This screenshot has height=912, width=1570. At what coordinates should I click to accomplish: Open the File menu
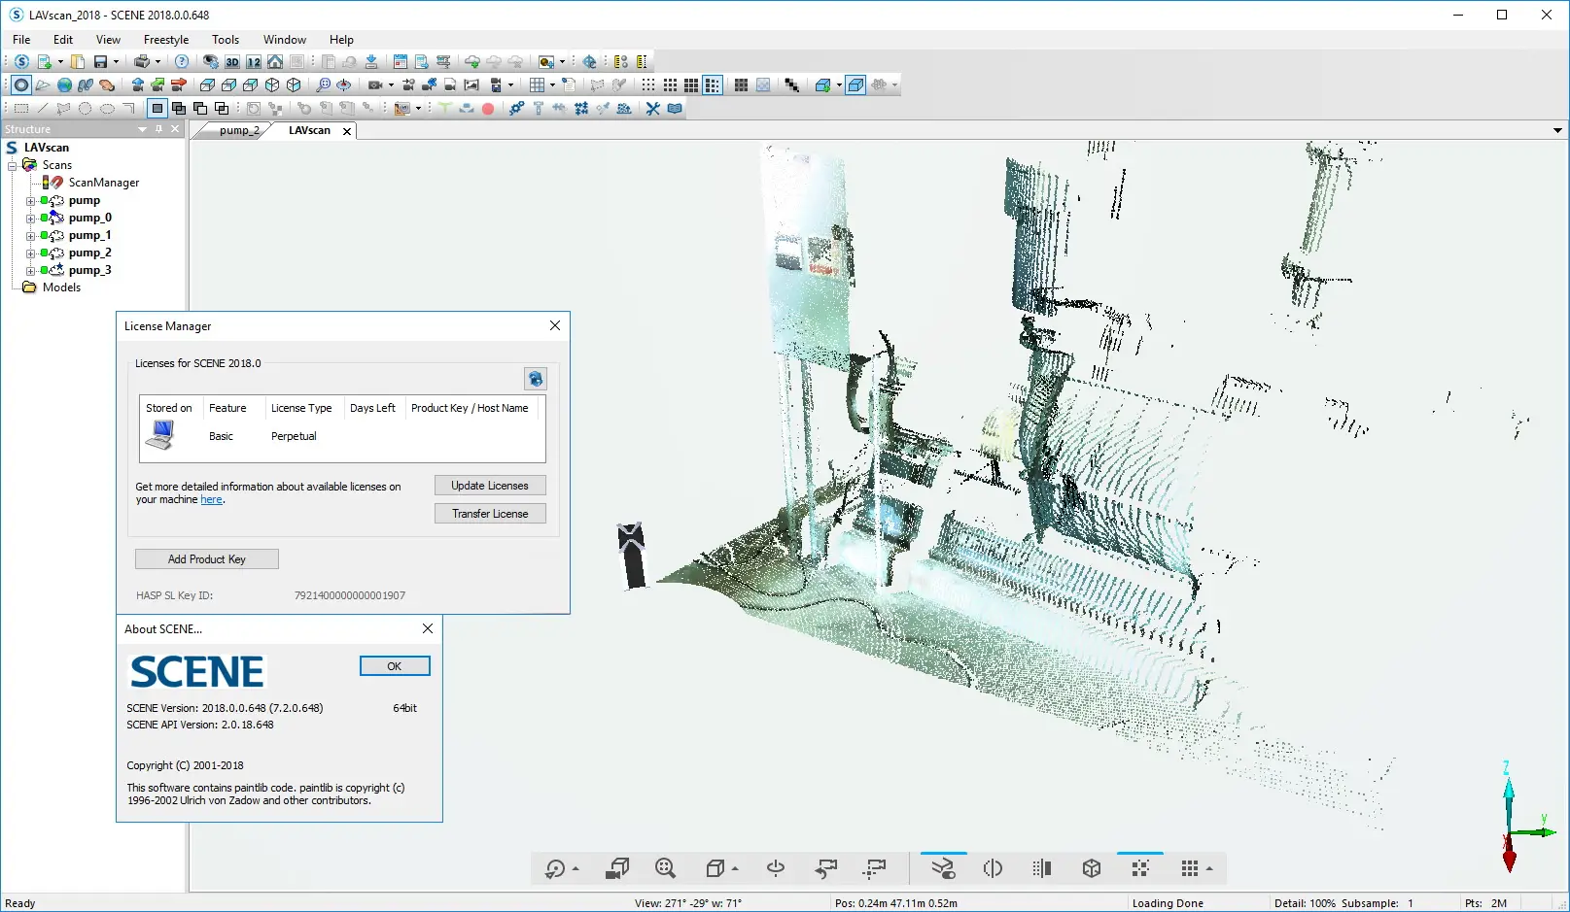pyautogui.click(x=21, y=40)
